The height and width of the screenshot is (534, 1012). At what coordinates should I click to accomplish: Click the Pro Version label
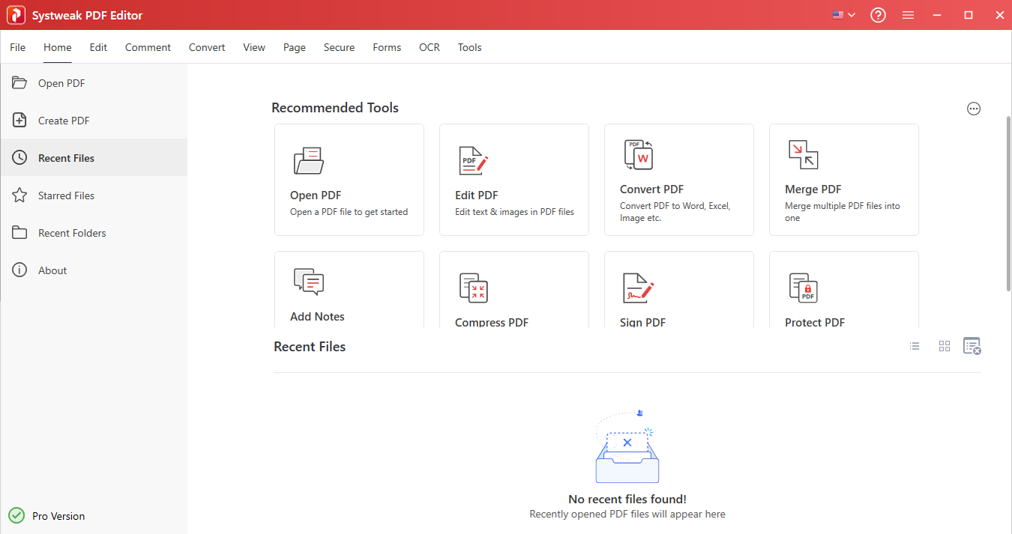(58, 516)
